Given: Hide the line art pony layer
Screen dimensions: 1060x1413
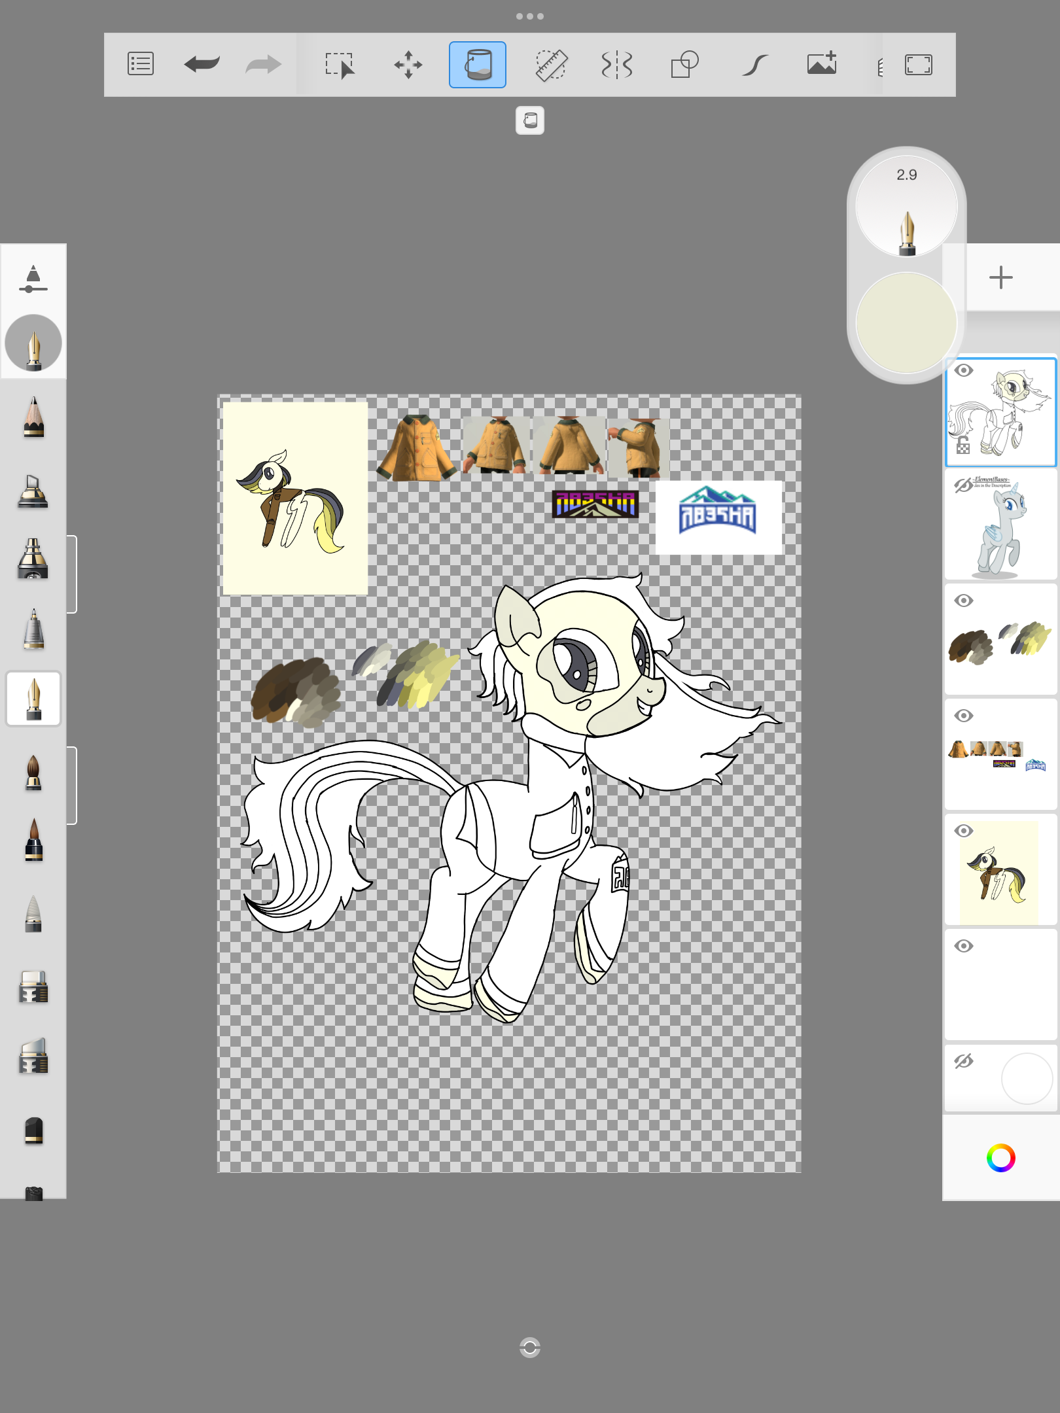Looking at the screenshot, I should 963,370.
